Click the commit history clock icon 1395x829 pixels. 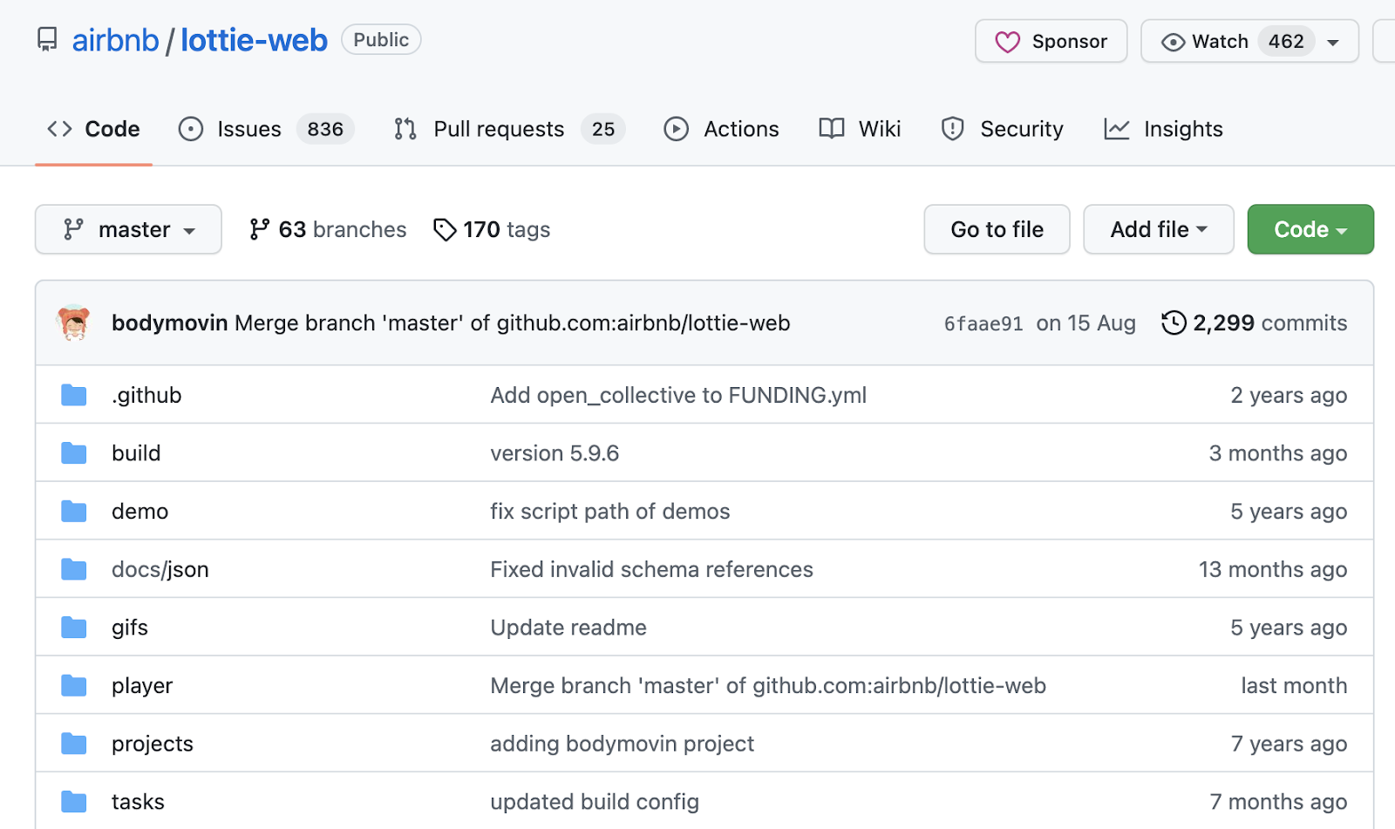coord(1174,323)
